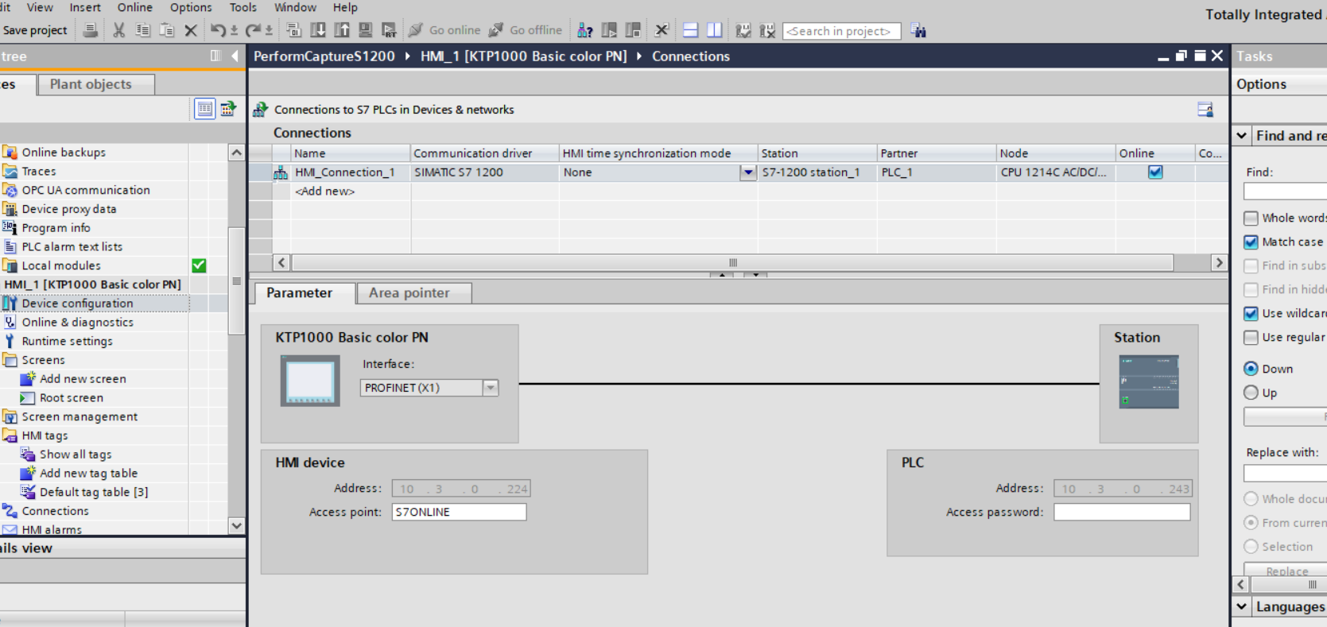Image resolution: width=1327 pixels, height=627 pixels.
Task: Click the project tree scroll-up arrow
Action: (237, 153)
